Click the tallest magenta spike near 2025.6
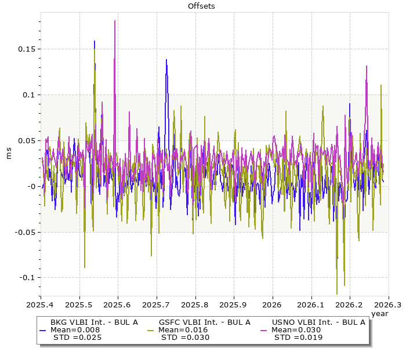Viewport: 406px width, 348px height. [x=115, y=22]
